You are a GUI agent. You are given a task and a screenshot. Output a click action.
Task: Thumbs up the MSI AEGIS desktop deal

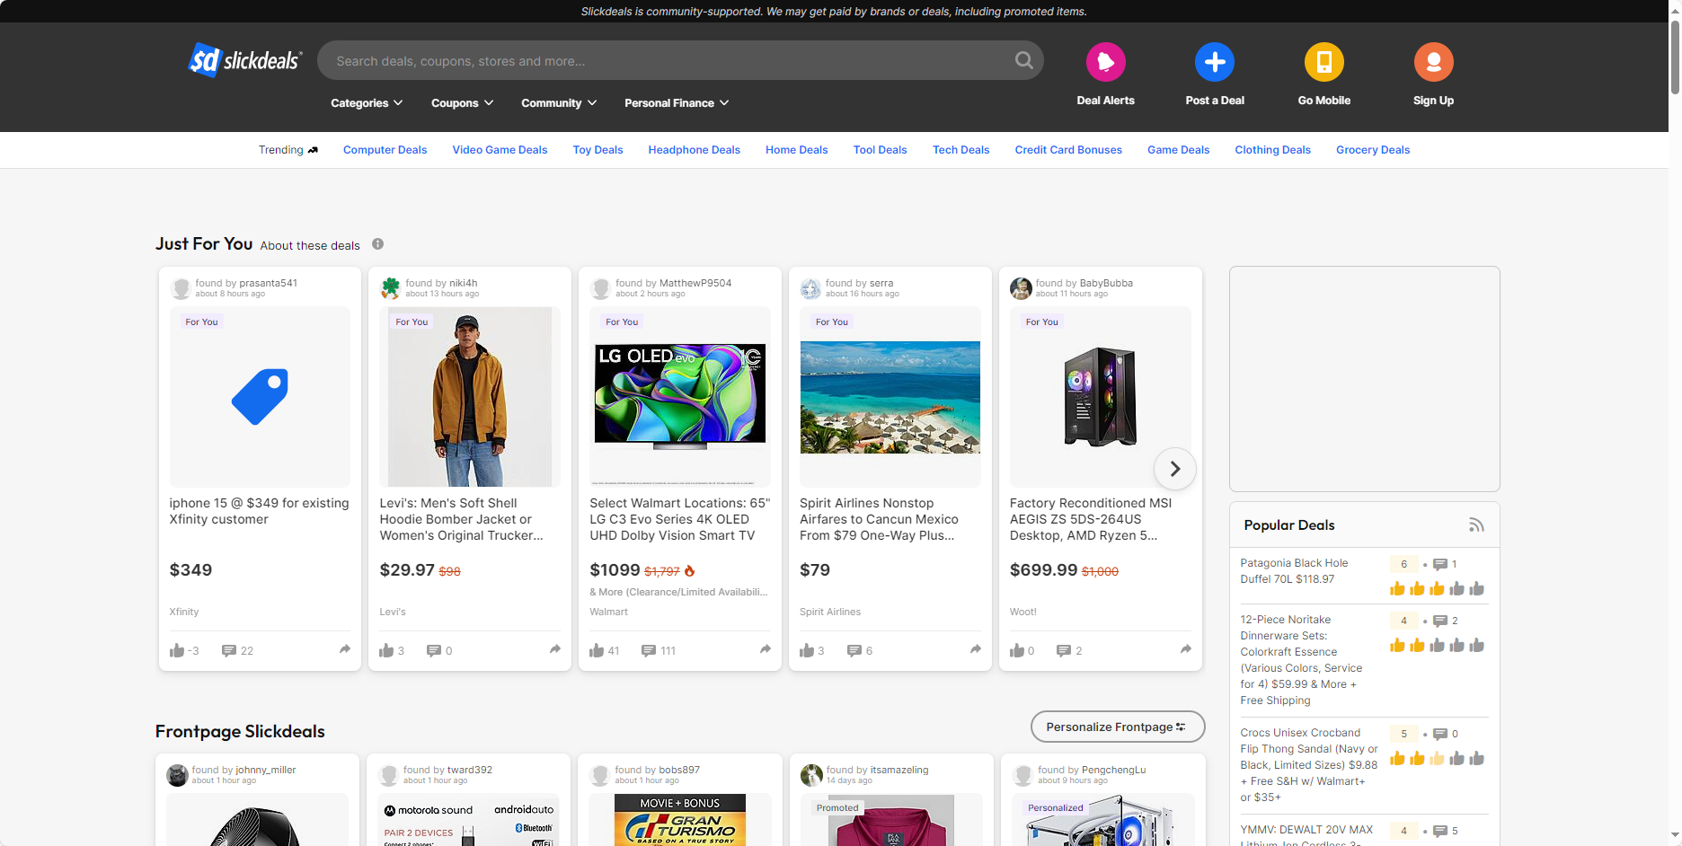point(1017,650)
